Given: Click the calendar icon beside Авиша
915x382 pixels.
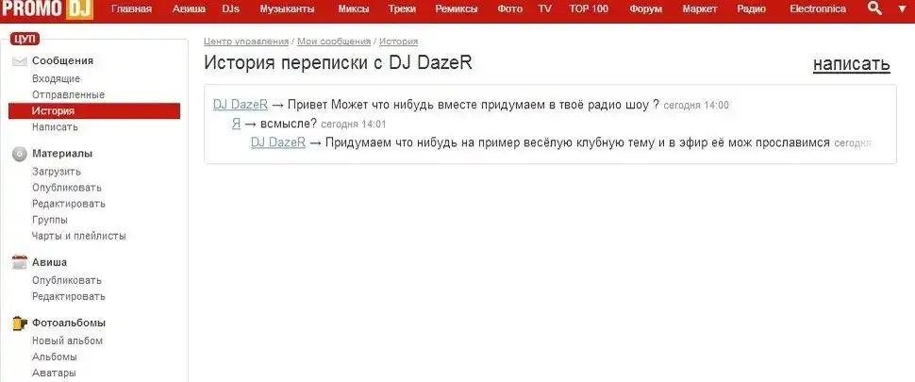Looking at the screenshot, I should (x=19, y=262).
